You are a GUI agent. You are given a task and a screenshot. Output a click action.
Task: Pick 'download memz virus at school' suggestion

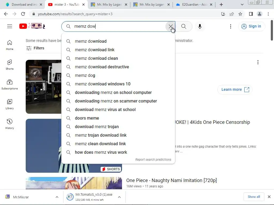click(118, 110)
